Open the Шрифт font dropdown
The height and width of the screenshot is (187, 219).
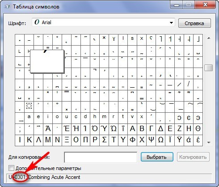pyautogui.click(x=171, y=23)
